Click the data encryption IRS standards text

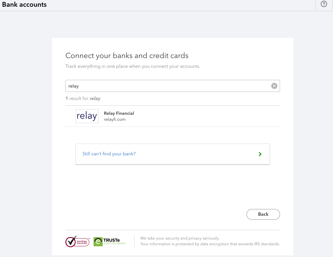tap(210, 244)
